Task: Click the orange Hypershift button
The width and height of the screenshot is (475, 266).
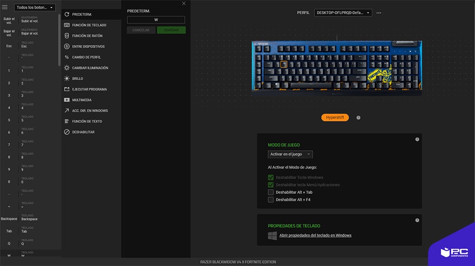Action: 335,117
